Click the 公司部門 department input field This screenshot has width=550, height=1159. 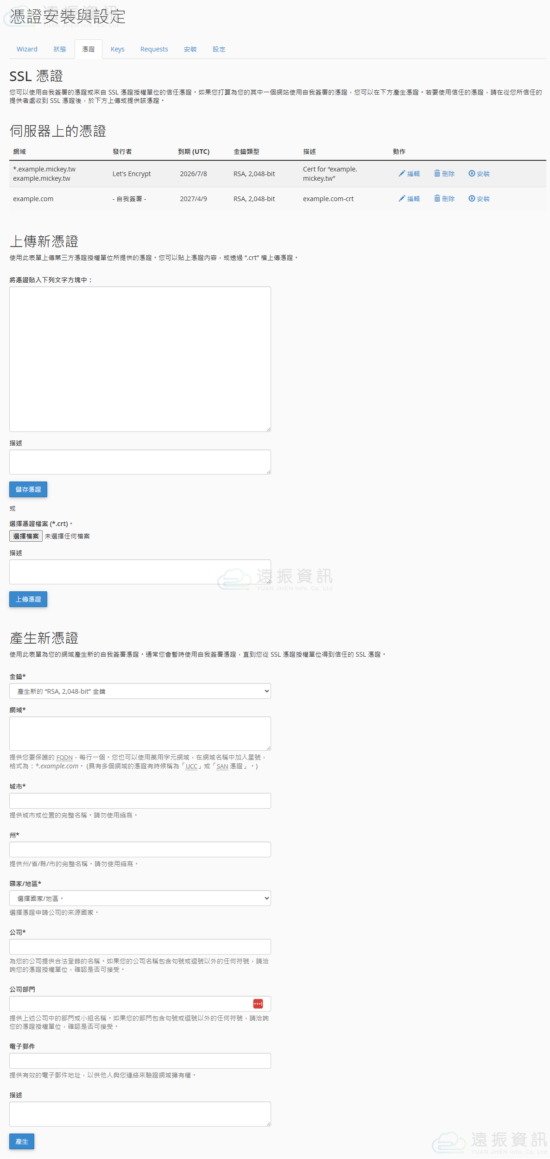[x=140, y=1004]
